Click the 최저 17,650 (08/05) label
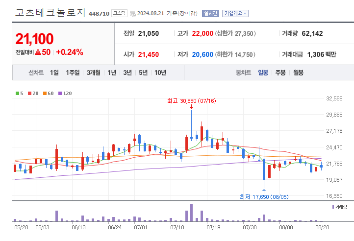Screen dimensions: 354x241 tap(264, 197)
